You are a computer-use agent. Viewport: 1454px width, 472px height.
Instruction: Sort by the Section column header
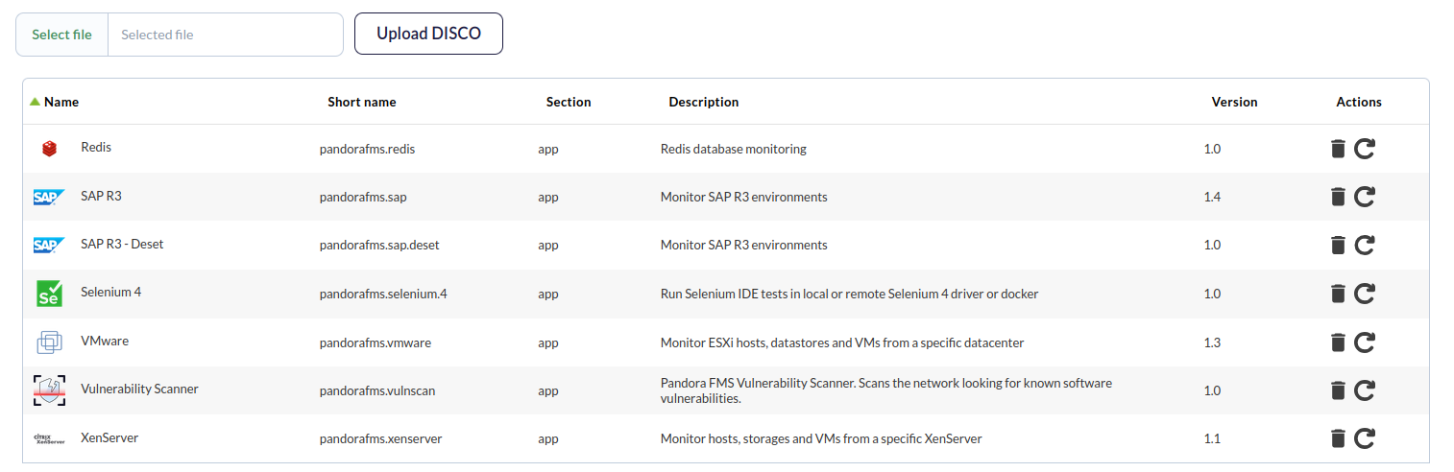coord(569,102)
